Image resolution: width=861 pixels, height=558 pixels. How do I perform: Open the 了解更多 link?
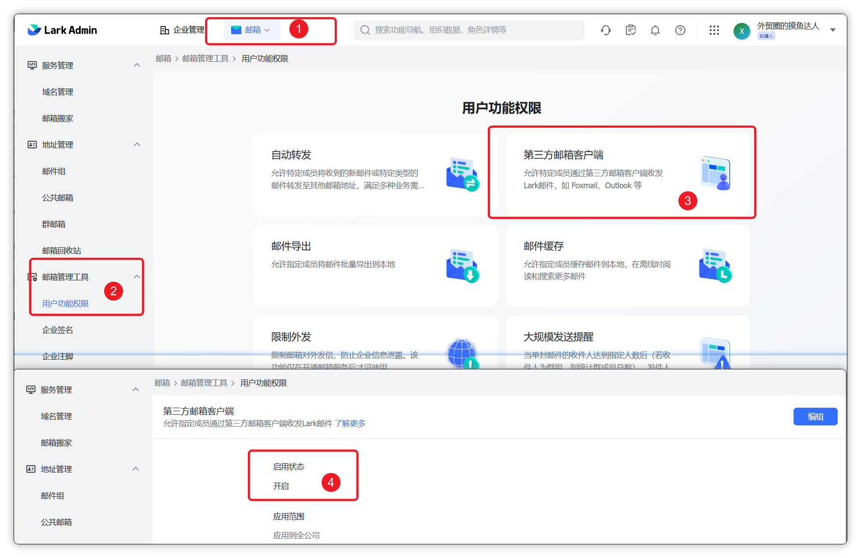pos(350,424)
